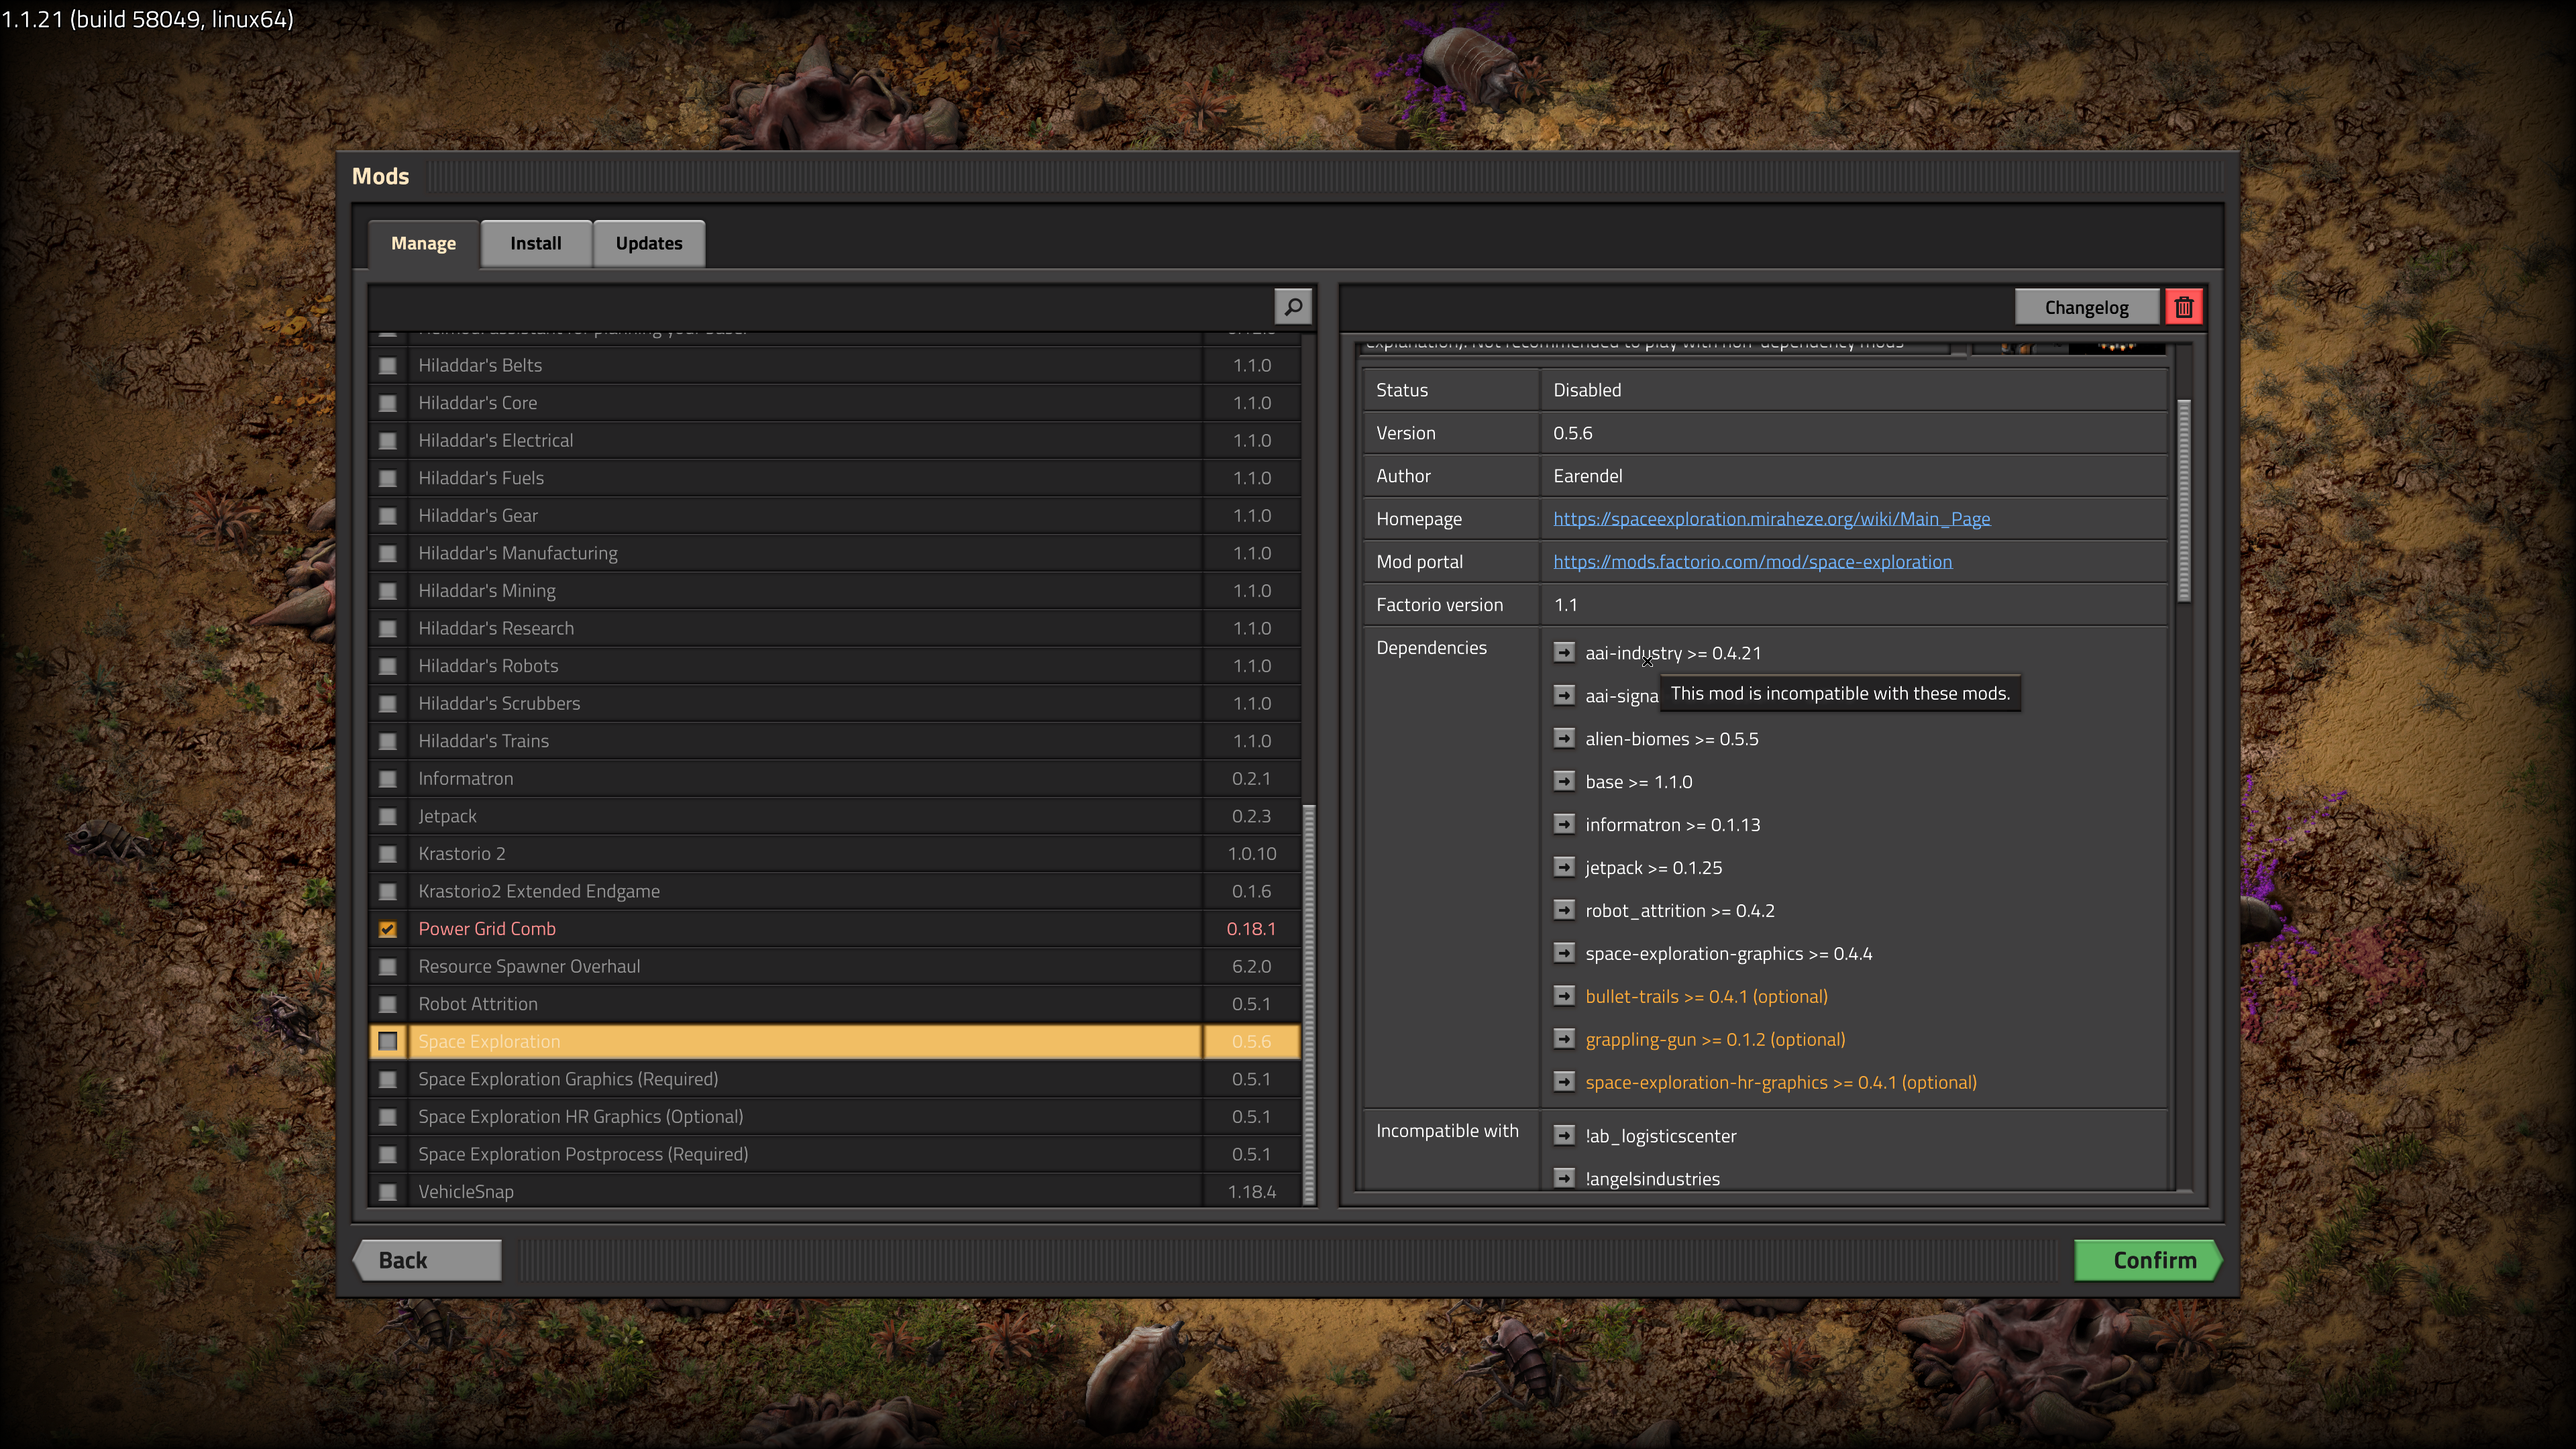Click the arrow icon beside space-exploration-hr-graphics dependency
2576x1449 pixels.
(x=1564, y=1082)
